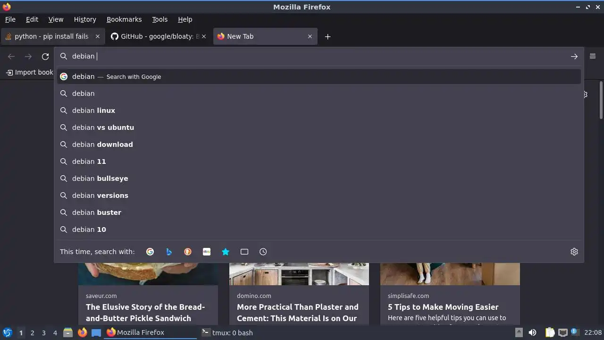Viewport: 604px width, 340px height.
Task: Open a new tab with plus button
Action: coord(327,36)
